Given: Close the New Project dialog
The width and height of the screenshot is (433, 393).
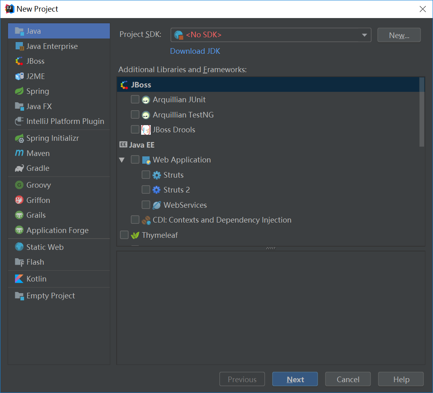Looking at the screenshot, I should 423,9.
